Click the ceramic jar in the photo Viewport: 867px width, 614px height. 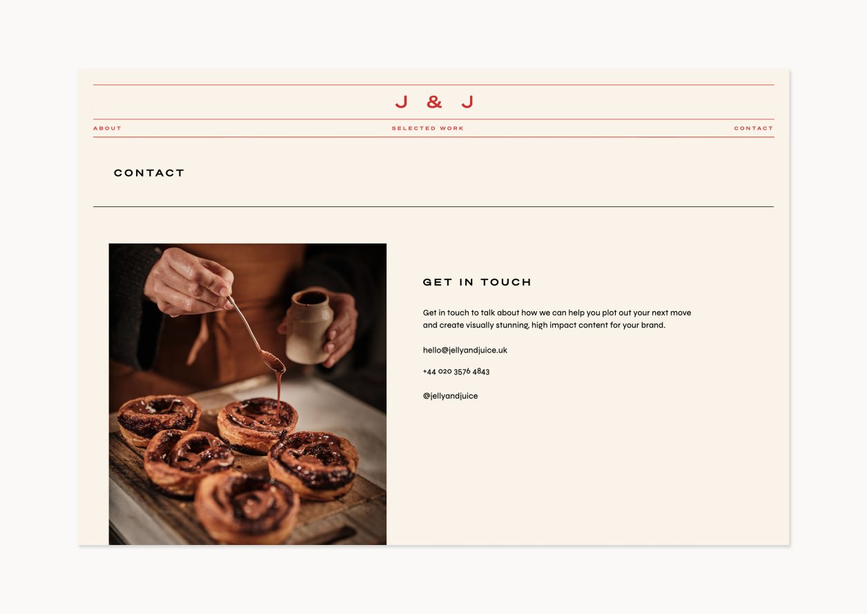click(x=309, y=327)
